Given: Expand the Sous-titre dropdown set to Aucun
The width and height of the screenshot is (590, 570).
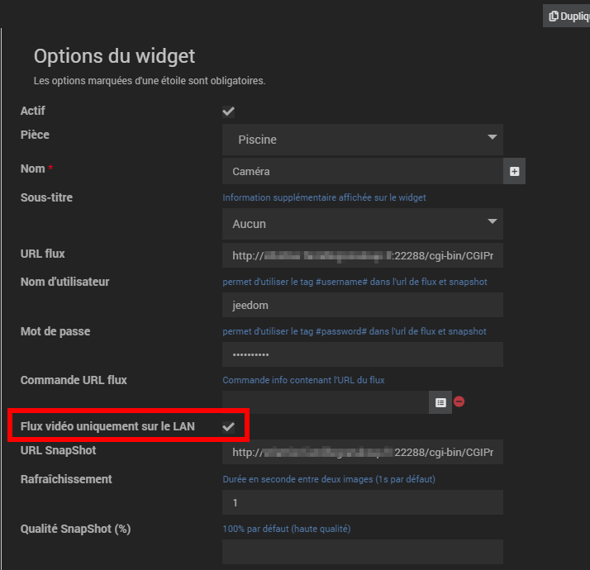Looking at the screenshot, I should click(x=362, y=224).
